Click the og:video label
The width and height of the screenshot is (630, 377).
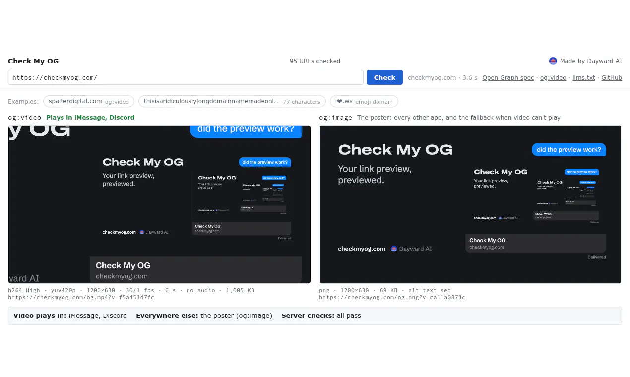(25, 118)
